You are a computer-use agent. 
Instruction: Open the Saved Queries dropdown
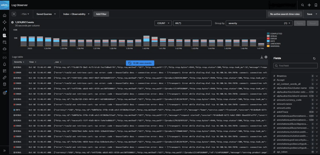pos(46,14)
